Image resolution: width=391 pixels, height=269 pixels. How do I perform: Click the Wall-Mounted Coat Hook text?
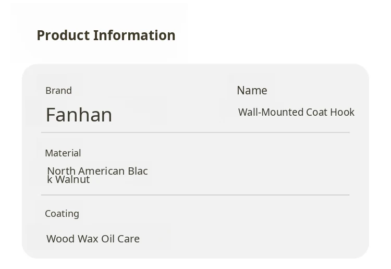click(296, 113)
